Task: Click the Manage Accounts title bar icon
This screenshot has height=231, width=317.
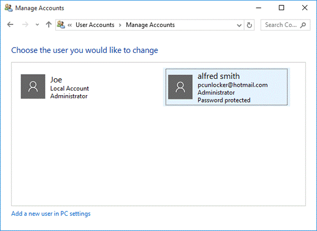Action: [8, 8]
